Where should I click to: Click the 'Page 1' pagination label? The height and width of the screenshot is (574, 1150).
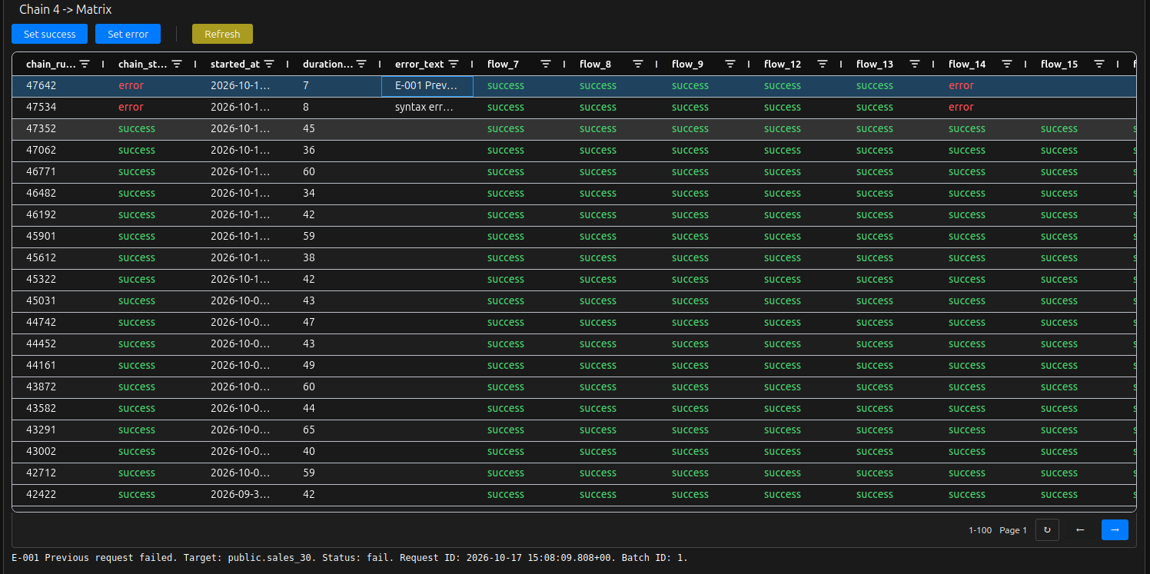[x=1013, y=530]
